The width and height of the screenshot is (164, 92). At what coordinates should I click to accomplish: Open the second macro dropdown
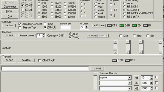click(130, 83)
